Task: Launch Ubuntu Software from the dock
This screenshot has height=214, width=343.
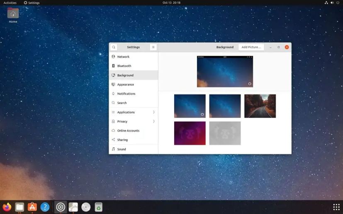Action: 32,207
